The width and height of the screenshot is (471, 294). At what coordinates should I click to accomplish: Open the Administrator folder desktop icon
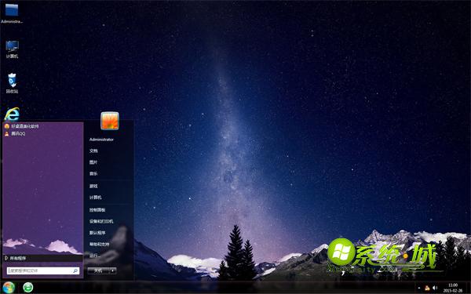12,13
